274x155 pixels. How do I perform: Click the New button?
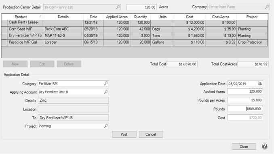15,64
